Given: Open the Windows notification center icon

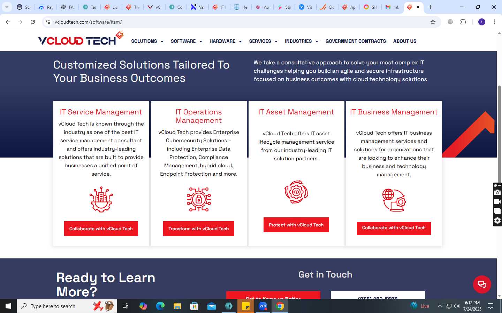Looking at the screenshot, I should click(x=490, y=306).
